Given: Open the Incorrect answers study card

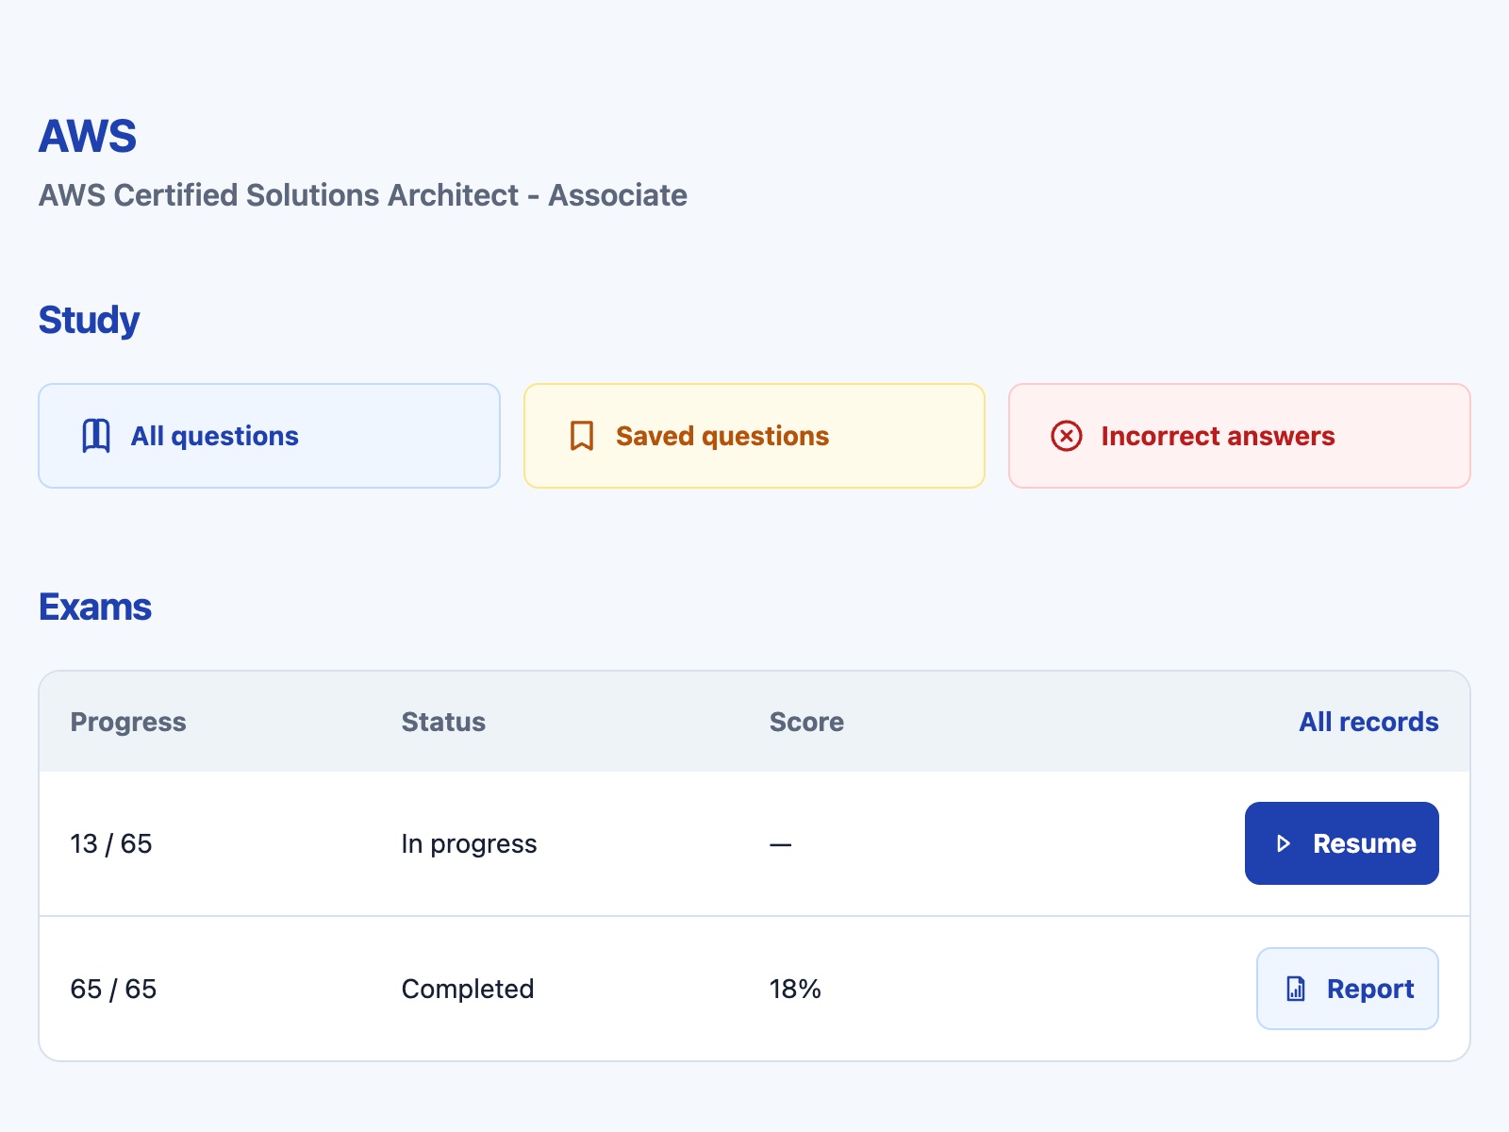Looking at the screenshot, I should click(x=1239, y=436).
